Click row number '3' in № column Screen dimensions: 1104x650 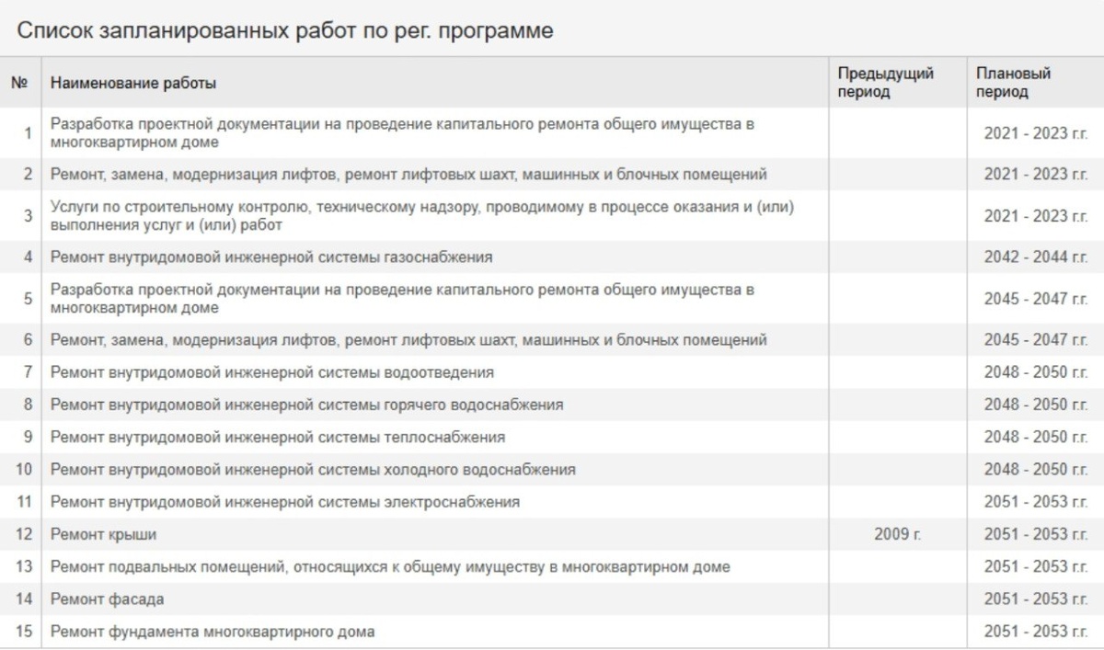point(28,216)
